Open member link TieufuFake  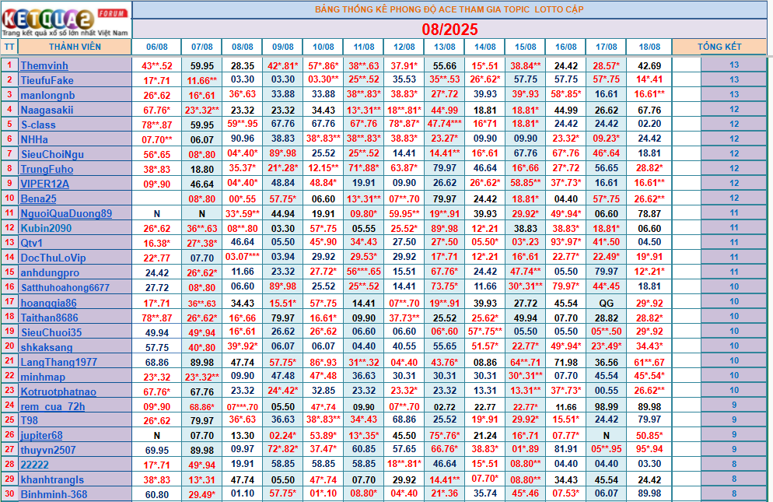[47, 80]
